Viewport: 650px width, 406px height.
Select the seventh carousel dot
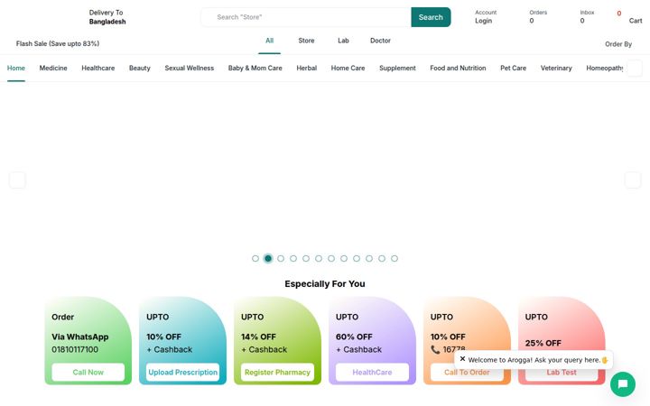(331, 259)
